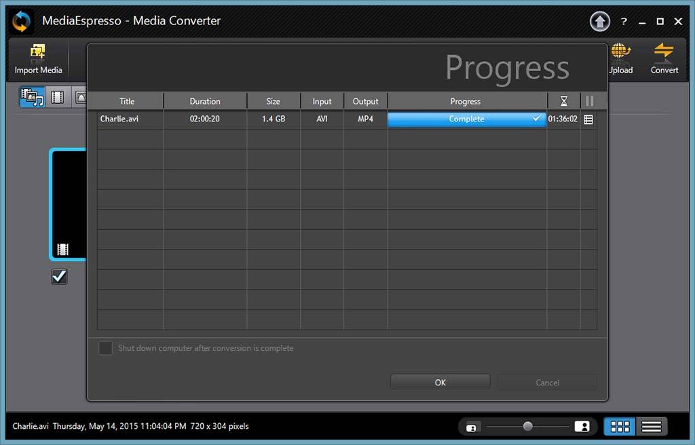
Task: Click the Size column header
Action: 274,102
